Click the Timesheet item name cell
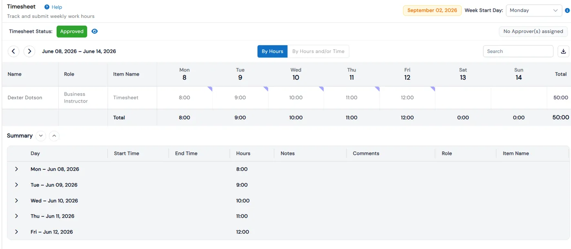Screen dimensions: 571x249 (x=132, y=98)
